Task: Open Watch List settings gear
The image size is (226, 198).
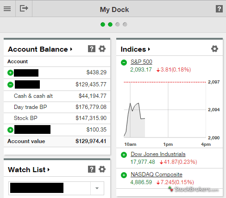Action: tap(102, 169)
